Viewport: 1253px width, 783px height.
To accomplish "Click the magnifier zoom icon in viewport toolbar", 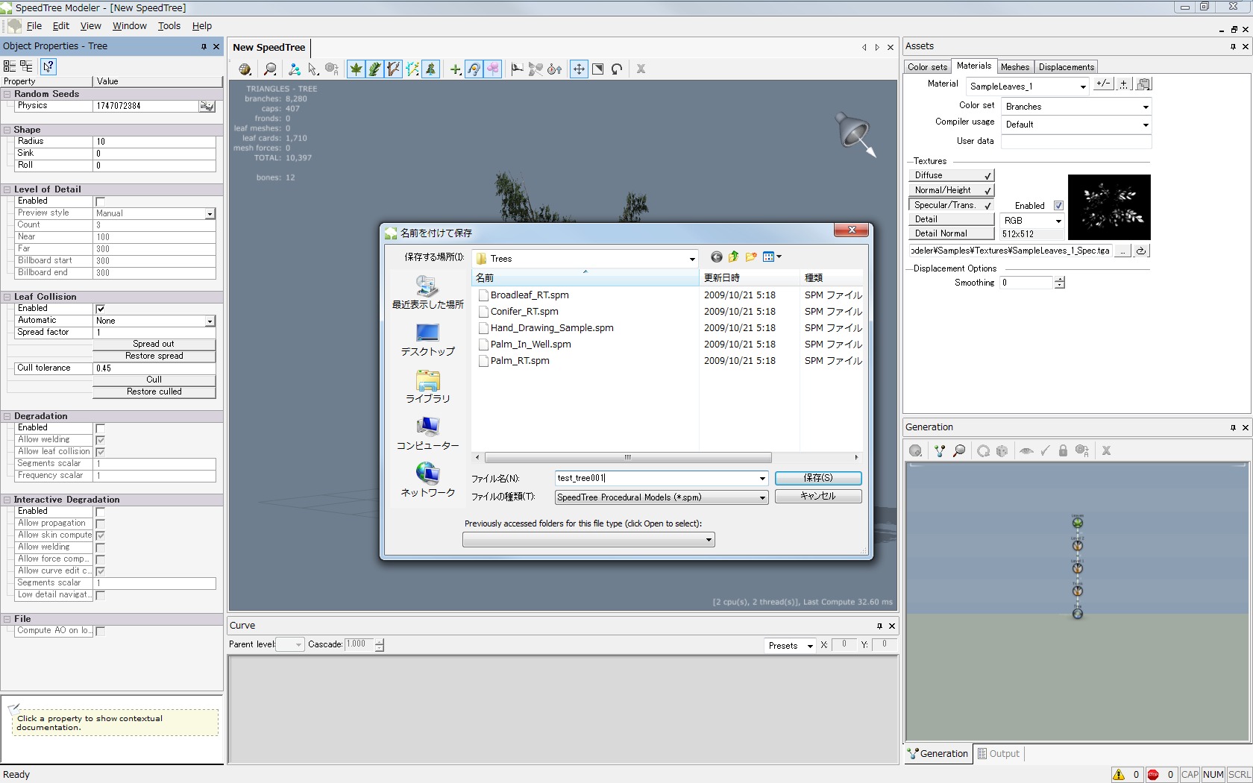I will [x=270, y=69].
